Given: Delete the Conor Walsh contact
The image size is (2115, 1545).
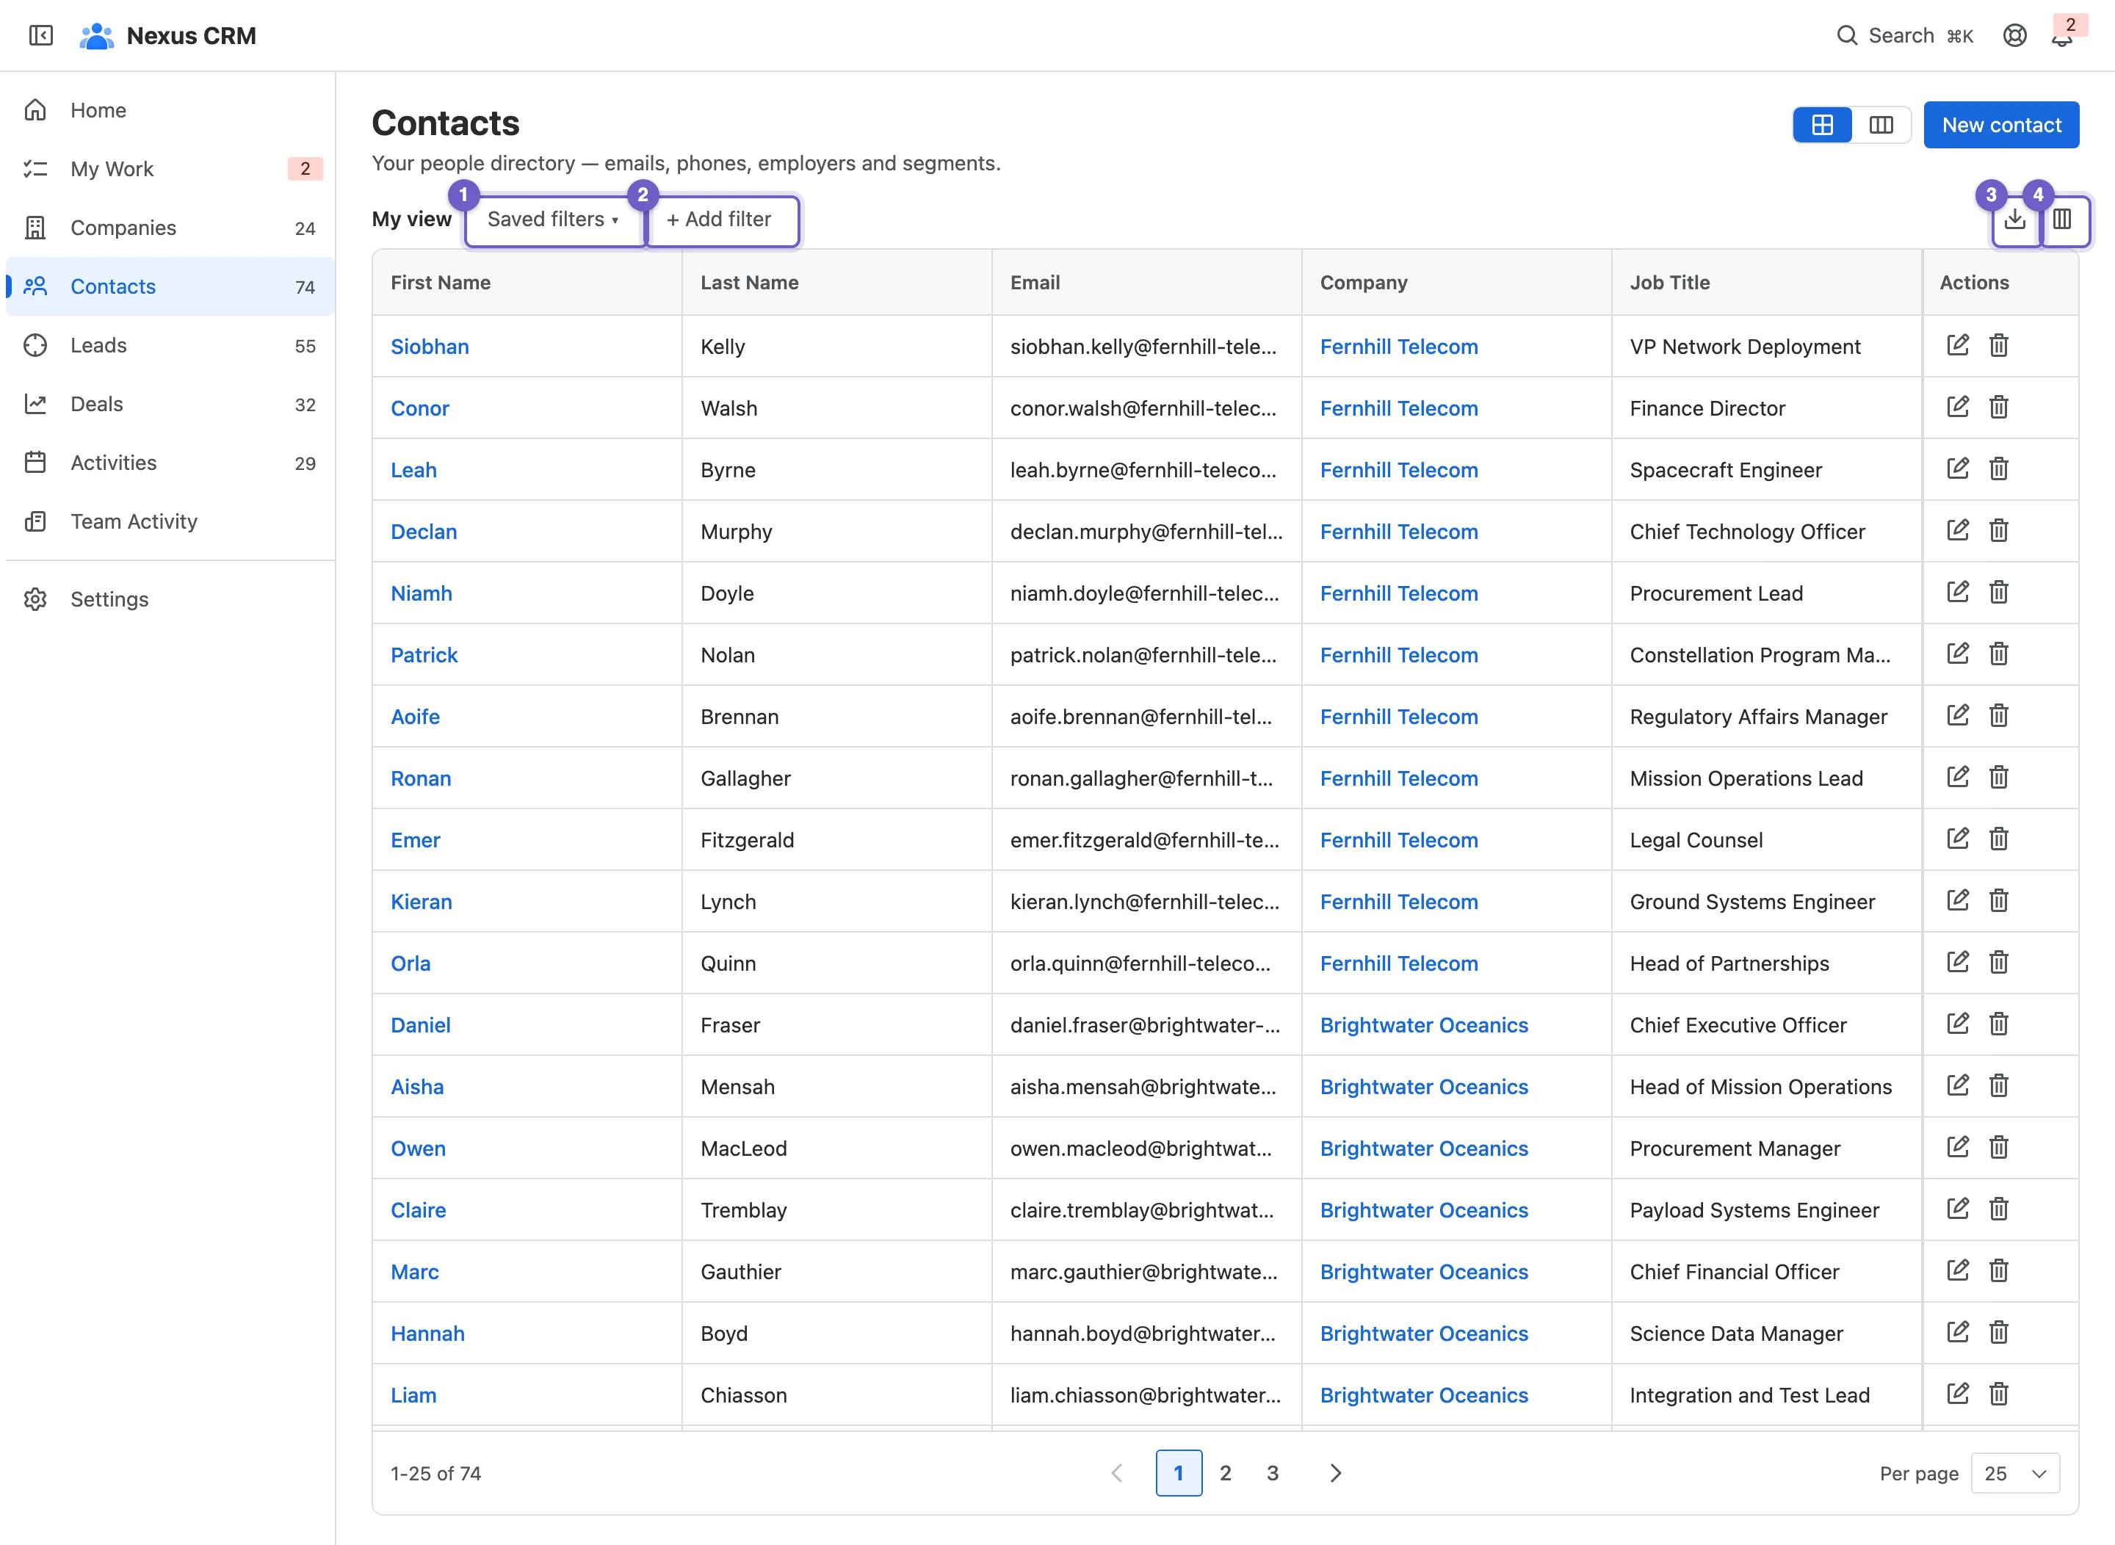Looking at the screenshot, I should tap(1999, 407).
